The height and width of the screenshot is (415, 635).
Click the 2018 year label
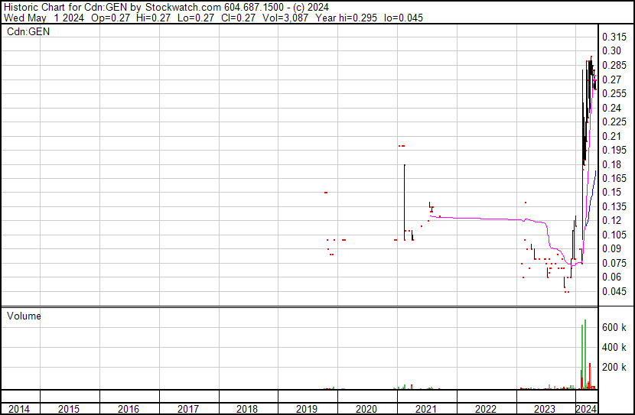(x=247, y=409)
